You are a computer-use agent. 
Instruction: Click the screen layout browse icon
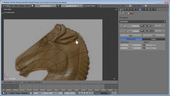point(32,6)
